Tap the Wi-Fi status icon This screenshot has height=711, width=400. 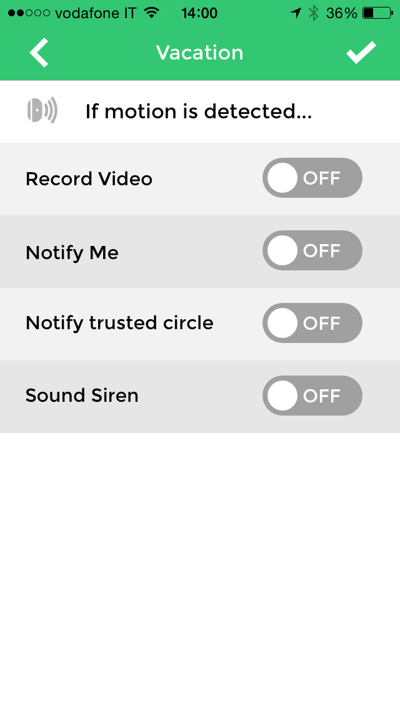click(151, 13)
